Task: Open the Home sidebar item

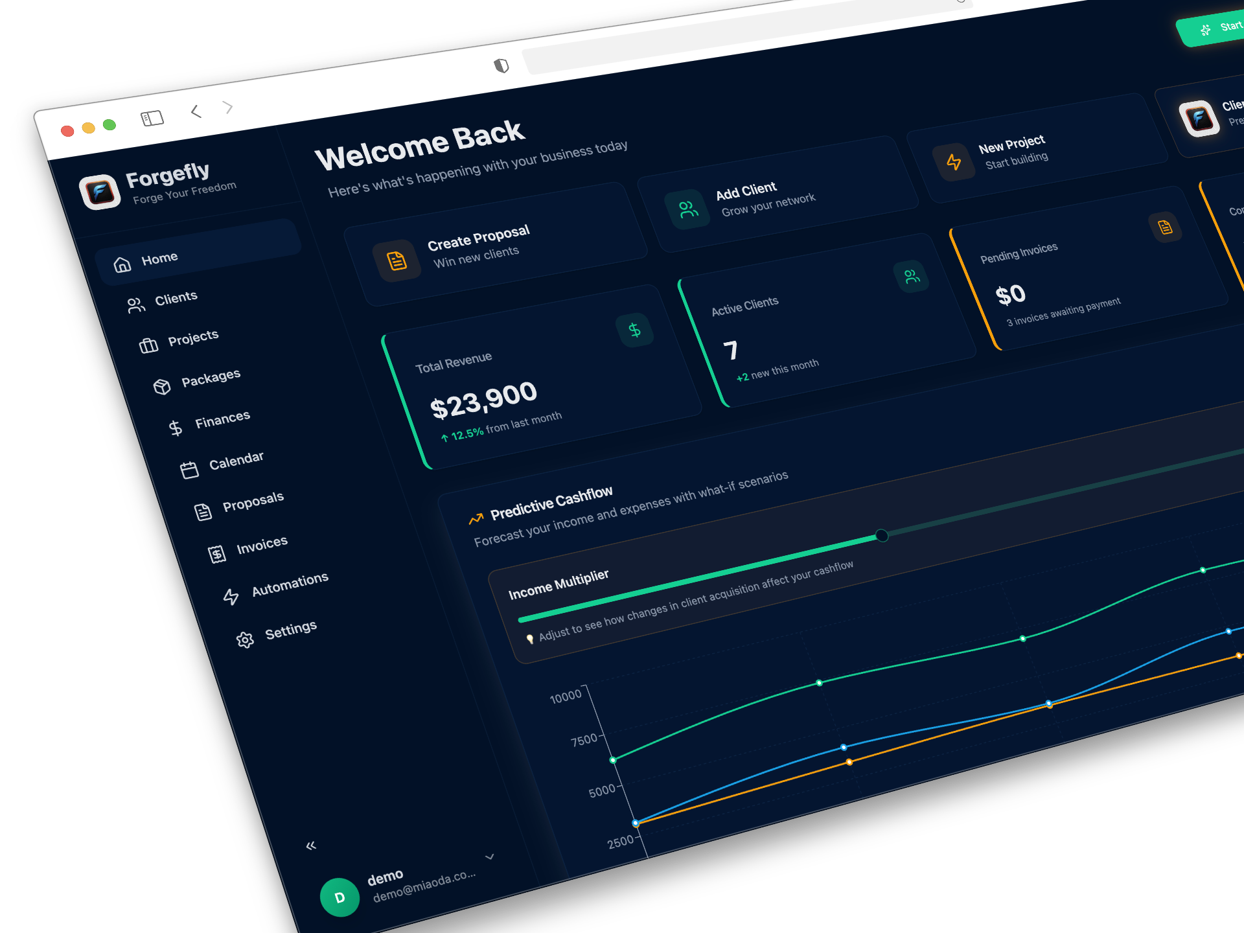Action: tap(198, 251)
